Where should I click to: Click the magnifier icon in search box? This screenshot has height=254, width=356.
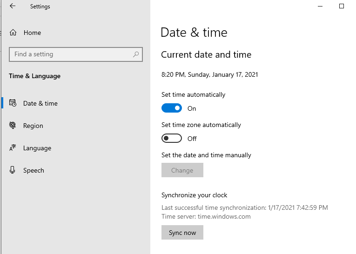(136, 54)
